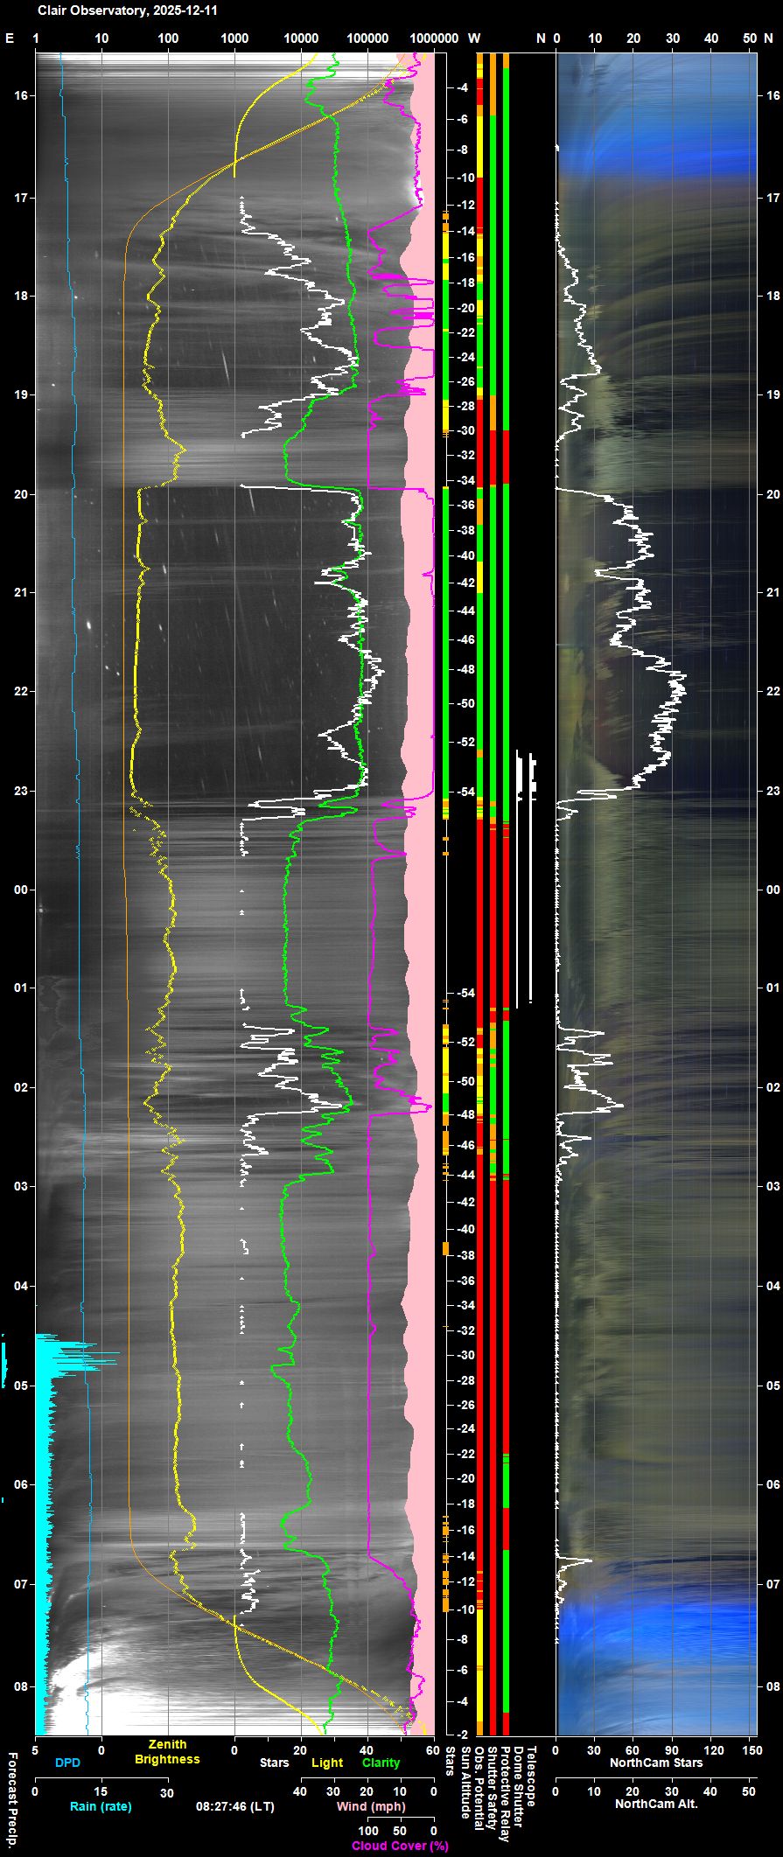Click the W direction label at top
Screen dimensions: 783x1857
pyautogui.click(x=474, y=38)
